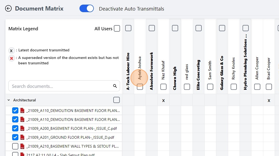Focus the Search documents field
The width and height of the screenshot is (279, 156).
(x=64, y=86)
